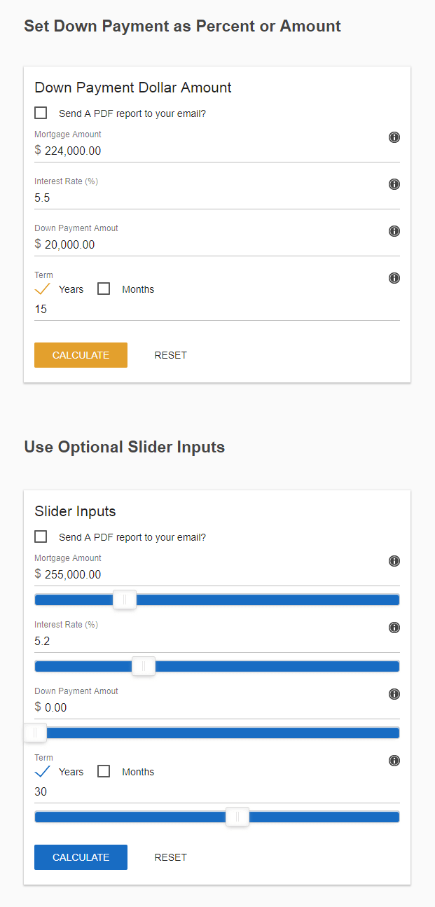The image size is (435, 907).
Task: Select Months checkbox in Slider Inputs Term
Action: coord(104,771)
